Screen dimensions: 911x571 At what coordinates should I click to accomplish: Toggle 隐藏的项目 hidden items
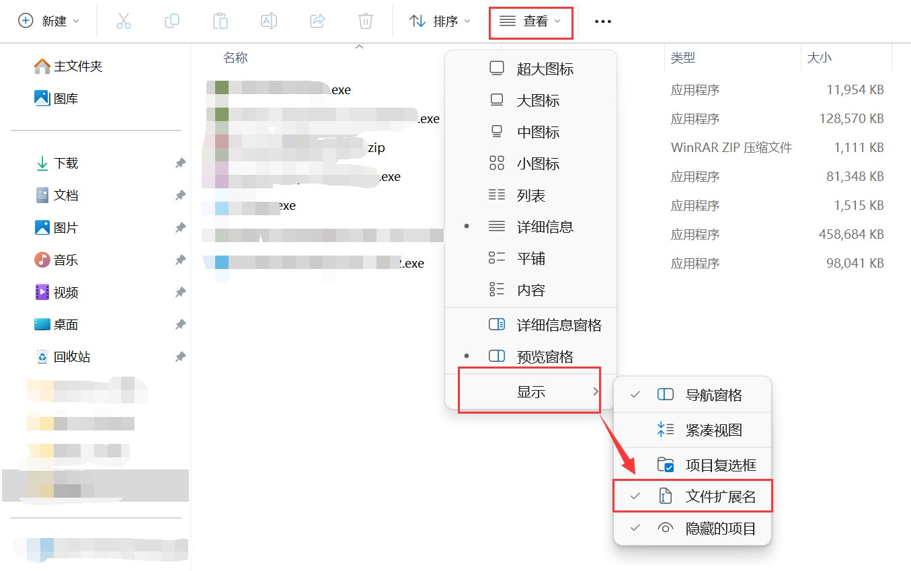tap(692, 529)
